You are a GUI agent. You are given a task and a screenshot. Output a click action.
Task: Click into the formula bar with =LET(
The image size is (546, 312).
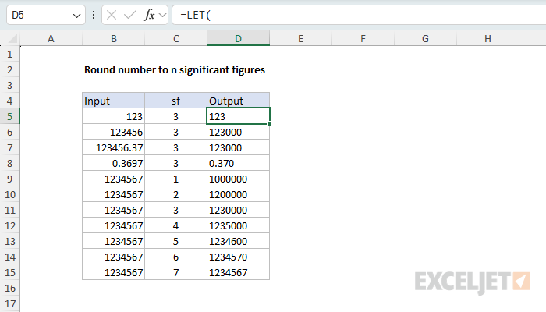(359, 15)
